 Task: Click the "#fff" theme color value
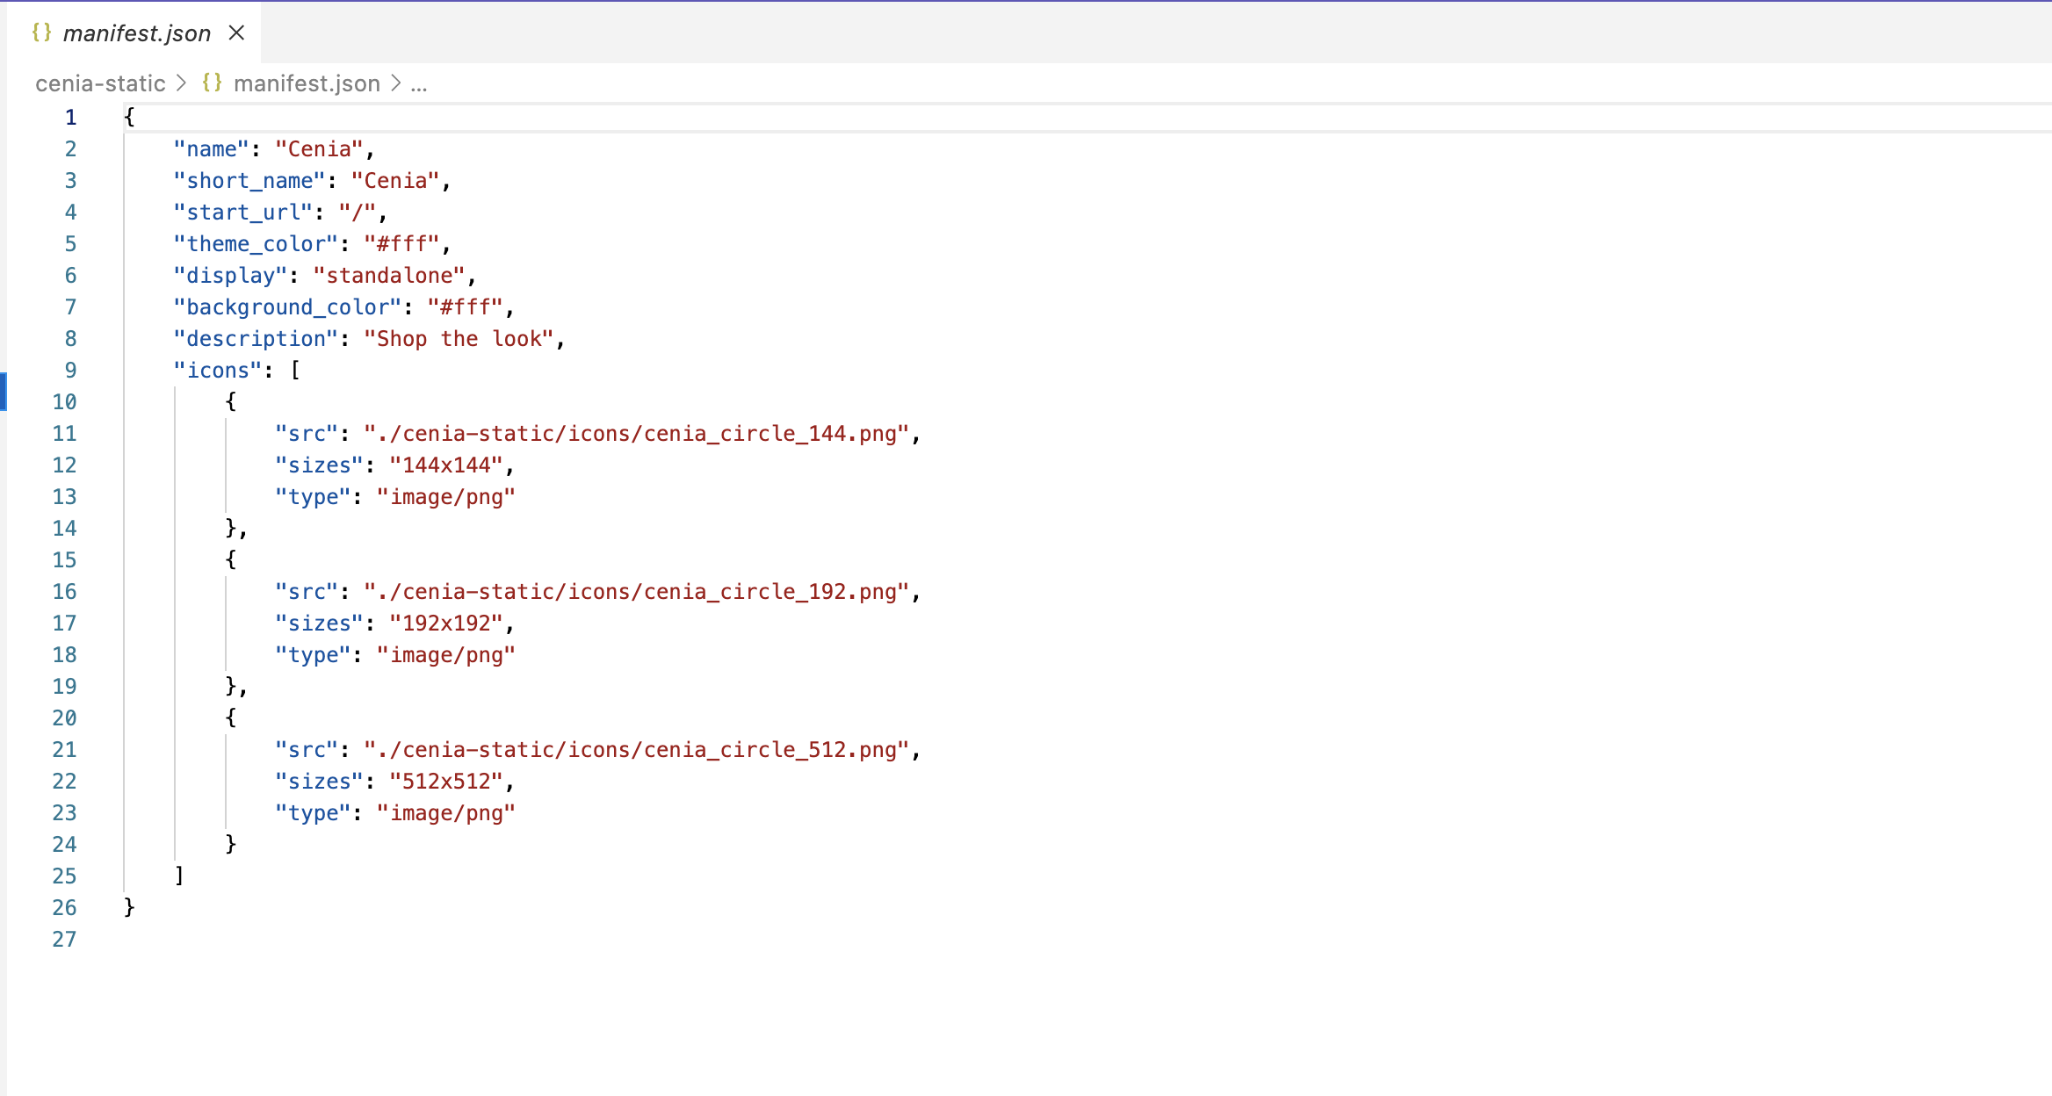point(401,244)
